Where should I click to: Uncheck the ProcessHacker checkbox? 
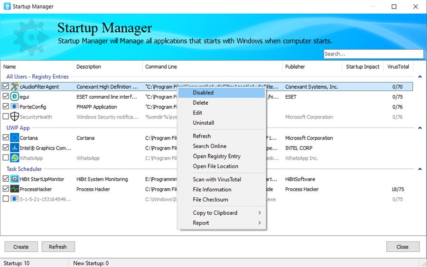click(x=5, y=189)
